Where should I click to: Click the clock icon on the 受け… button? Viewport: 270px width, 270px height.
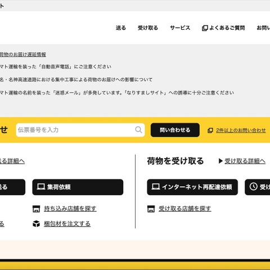click(x=253, y=187)
